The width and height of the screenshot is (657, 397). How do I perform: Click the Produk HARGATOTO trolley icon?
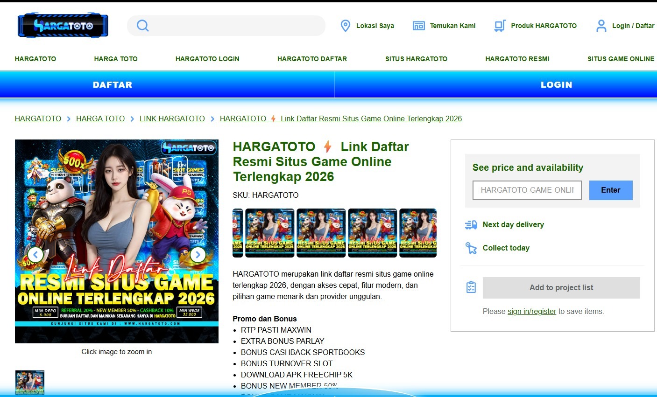500,26
